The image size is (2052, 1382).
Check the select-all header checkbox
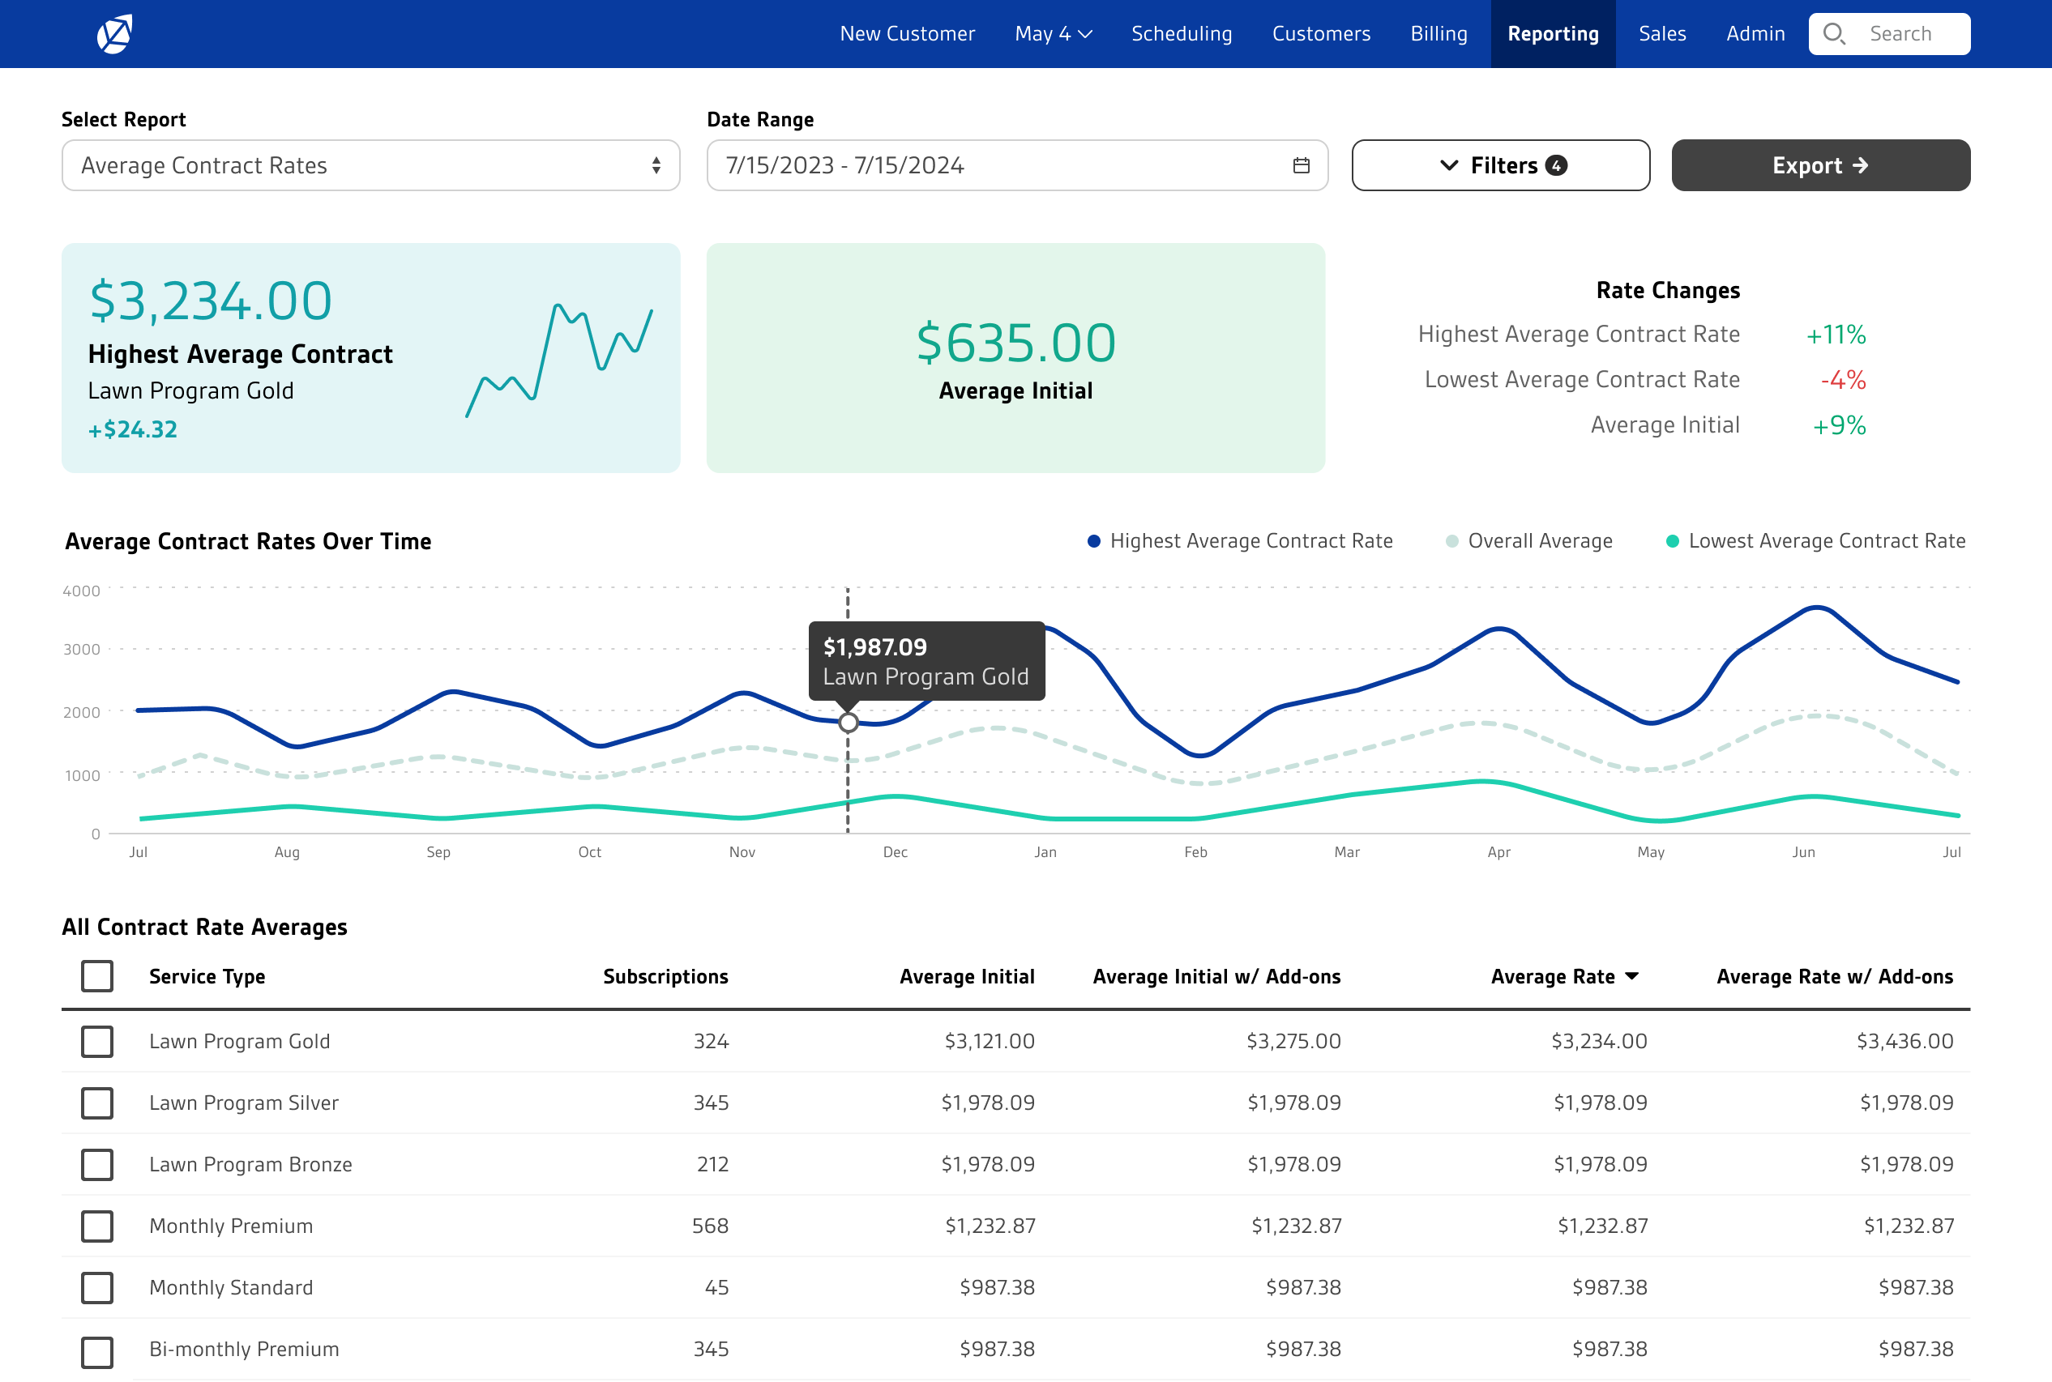[x=97, y=975]
